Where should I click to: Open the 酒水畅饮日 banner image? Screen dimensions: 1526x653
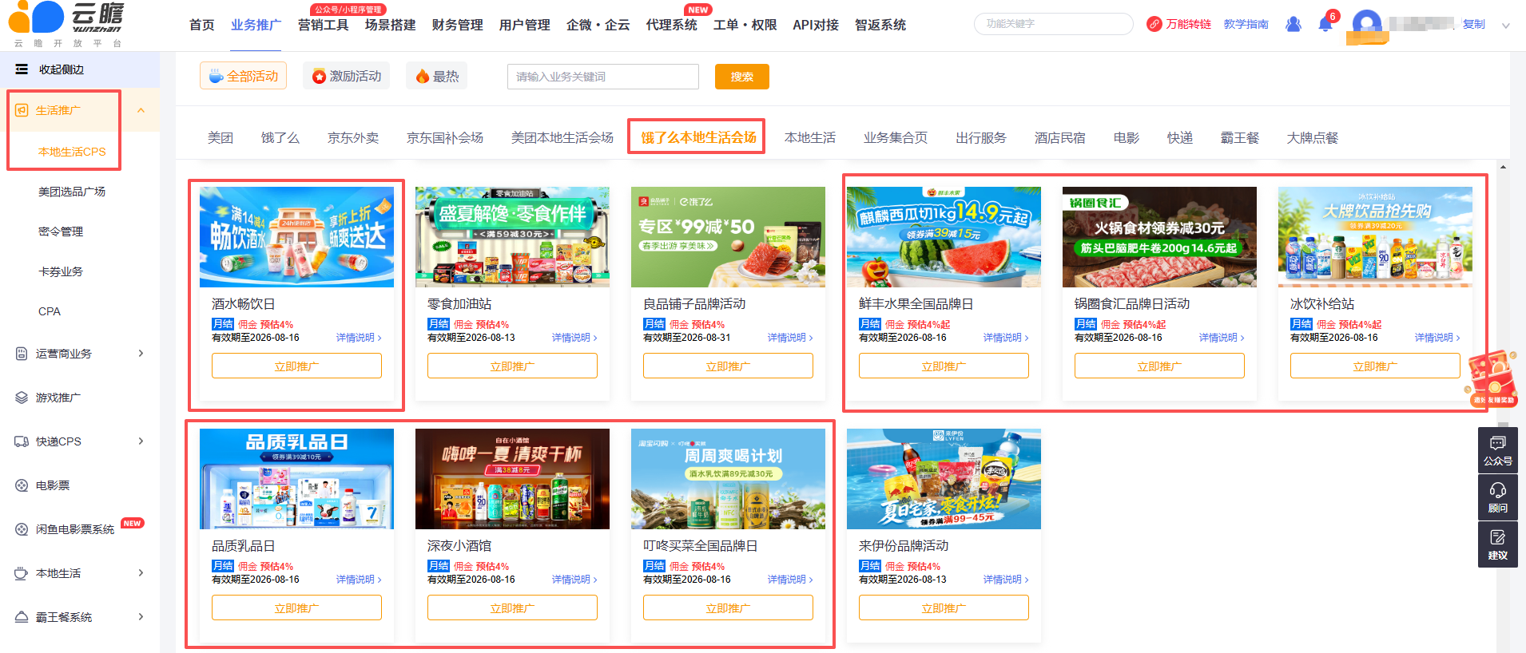point(296,237)
